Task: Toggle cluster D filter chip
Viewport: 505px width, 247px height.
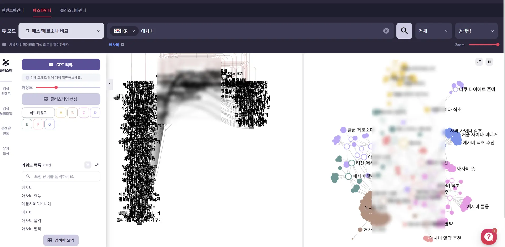Action: (x=95, y=113)
